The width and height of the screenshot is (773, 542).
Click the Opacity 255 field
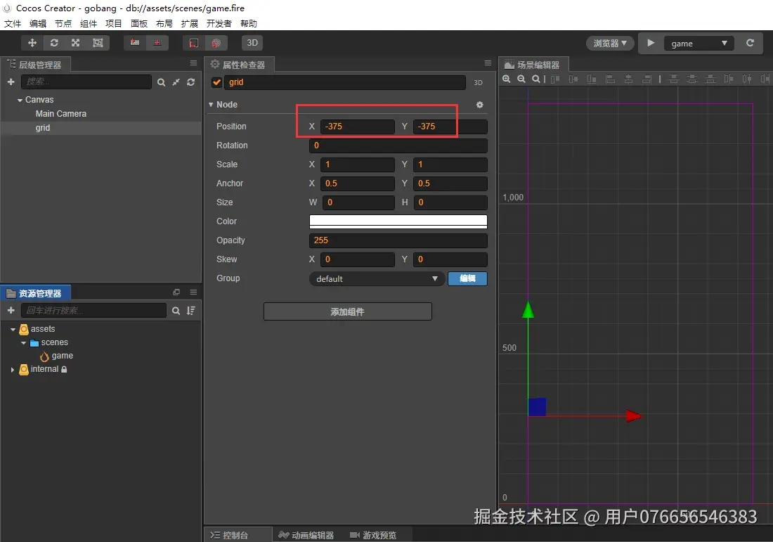point(398,240)
